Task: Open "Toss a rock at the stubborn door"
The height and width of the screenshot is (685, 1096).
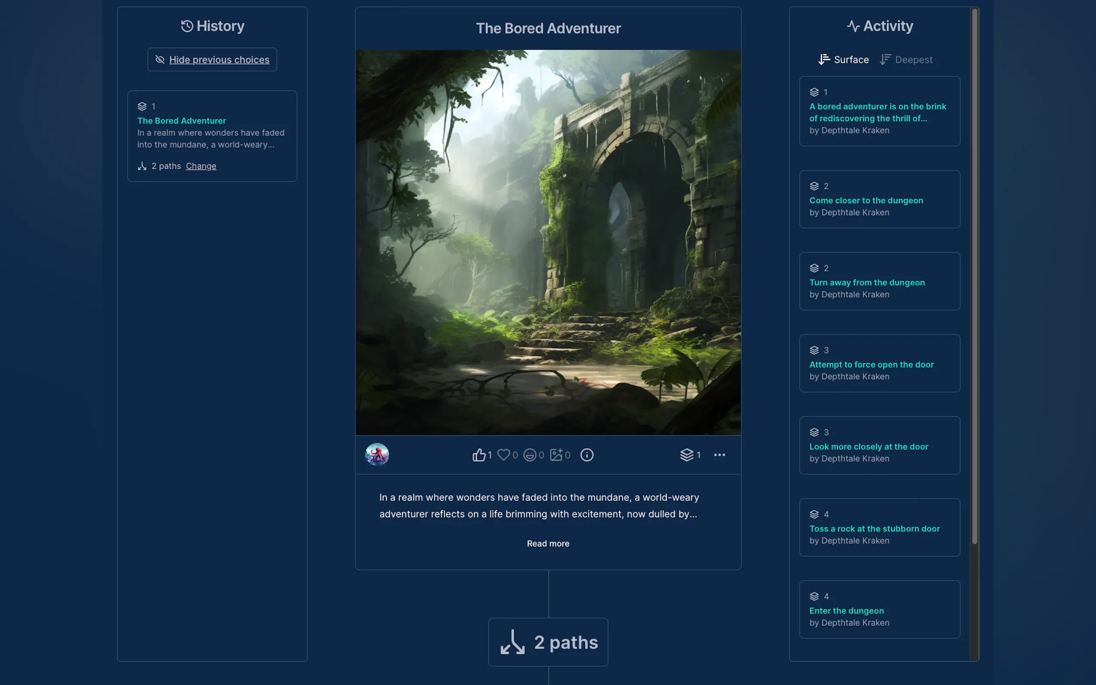Action: point(874,529)
